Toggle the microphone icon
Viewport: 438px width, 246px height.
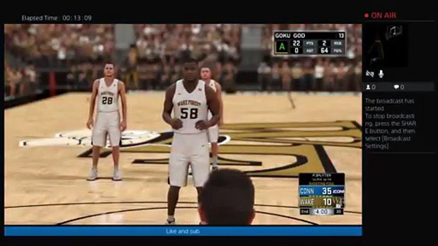pyautogui.click(x=381, y=74)
